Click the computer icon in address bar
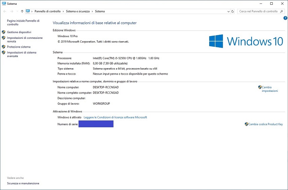The width and height of the screenshot is (288, 190). [x=28, y=11]
